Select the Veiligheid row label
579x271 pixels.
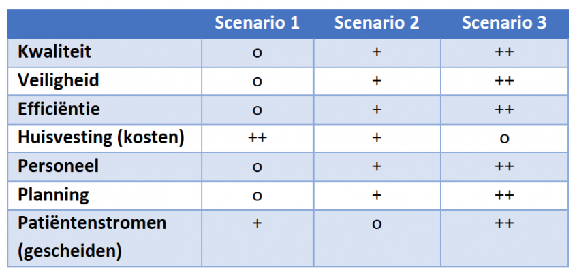pos(59,80)
